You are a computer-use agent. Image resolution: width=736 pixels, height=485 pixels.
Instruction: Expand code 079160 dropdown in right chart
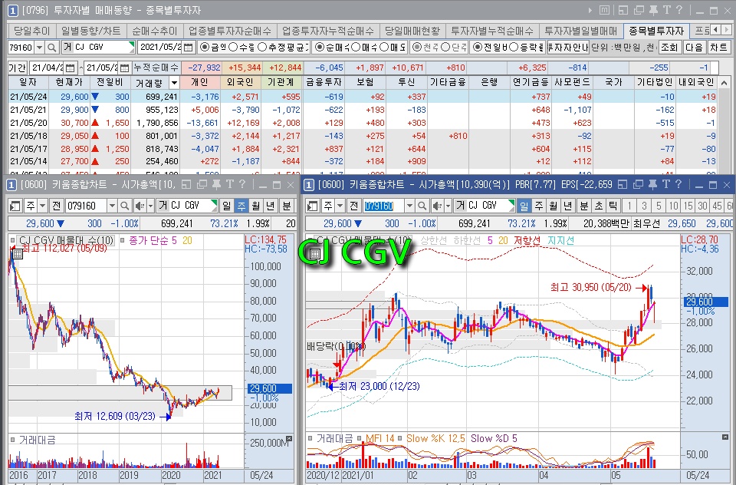[x=409, y=206]
